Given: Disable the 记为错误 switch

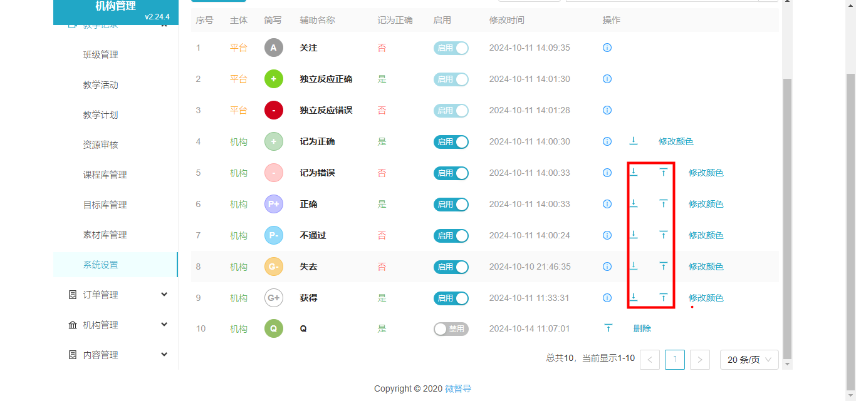Looking at the screenshot, I should click(451, 173).
